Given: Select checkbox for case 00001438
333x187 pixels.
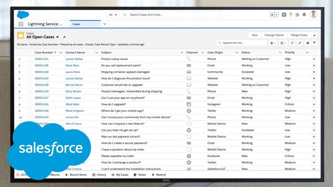Looking at the screenshot, I should point(30,85).
